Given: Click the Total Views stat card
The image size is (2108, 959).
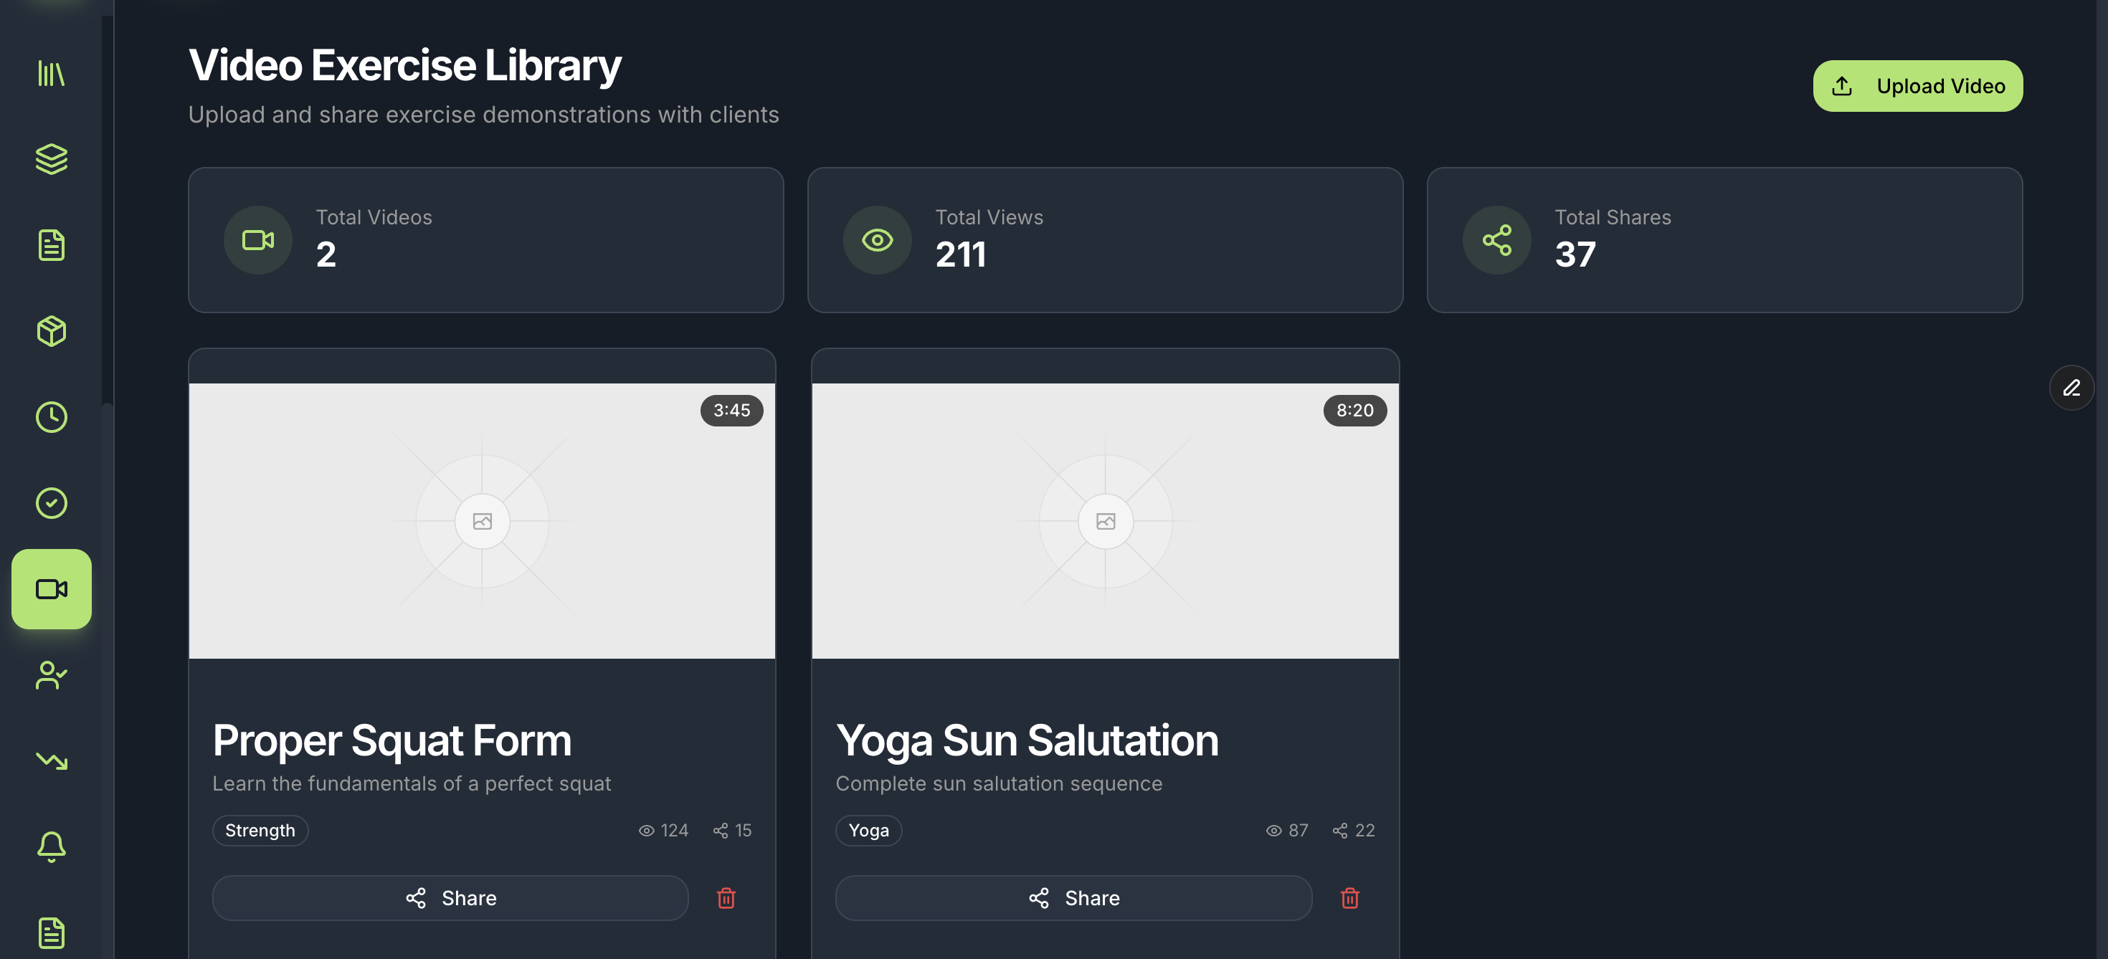Looking at the screenshot, I should 1105,241.
